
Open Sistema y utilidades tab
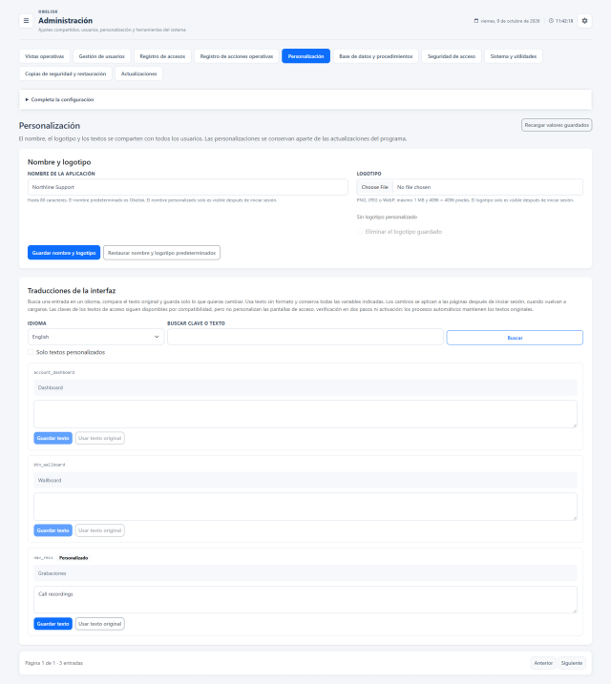tap(514, 56)
